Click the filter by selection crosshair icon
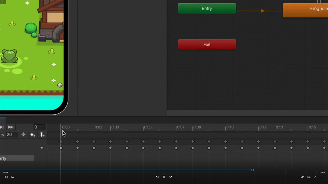This screenshot has width=328, height=184. (x=23, y=135)
